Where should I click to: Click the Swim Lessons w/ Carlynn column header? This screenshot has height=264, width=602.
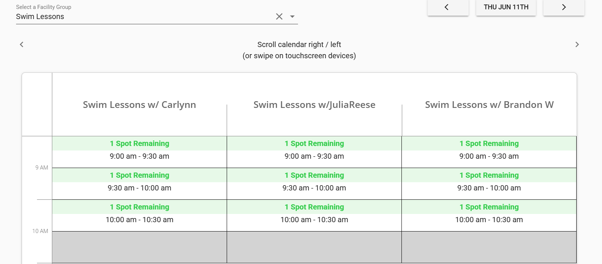pos(139,105)
